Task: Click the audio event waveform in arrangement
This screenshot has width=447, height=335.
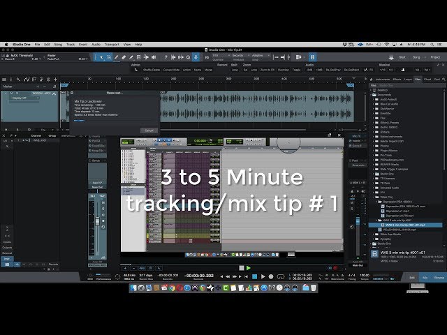Action: (256, 107)
